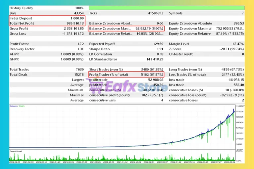Screen dimensions: 254x169
Task: Select the consecutive profit value 102 773.57 (7)
Action: point(152,95)
